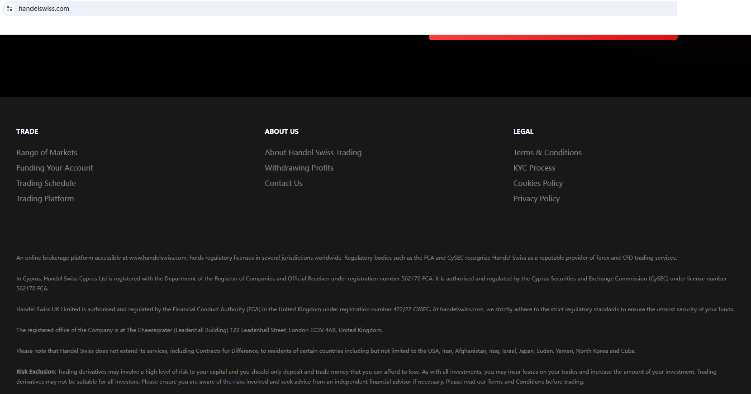The image size is (751, 394).
Task: Click the 'Risk Exclusion:' bold label
Action: point(36,372)
